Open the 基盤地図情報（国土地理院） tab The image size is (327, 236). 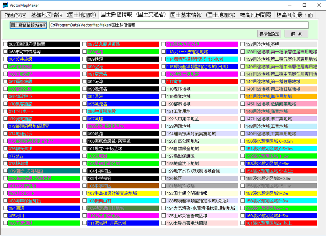(63, 15)
